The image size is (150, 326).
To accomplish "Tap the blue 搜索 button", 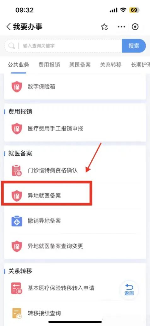I will click(134, 46).
